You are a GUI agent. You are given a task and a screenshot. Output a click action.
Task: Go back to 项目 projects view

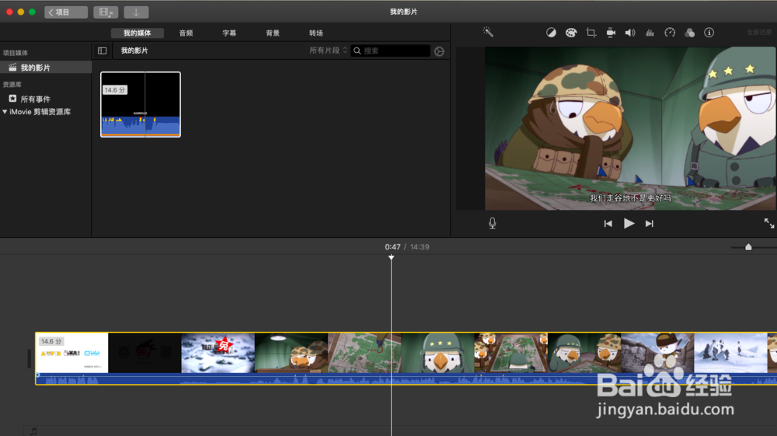click(x=66, y=12)
